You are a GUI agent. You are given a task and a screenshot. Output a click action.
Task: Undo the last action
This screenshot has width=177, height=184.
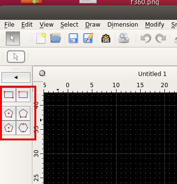pyautogui.click(x=146, y=38)
